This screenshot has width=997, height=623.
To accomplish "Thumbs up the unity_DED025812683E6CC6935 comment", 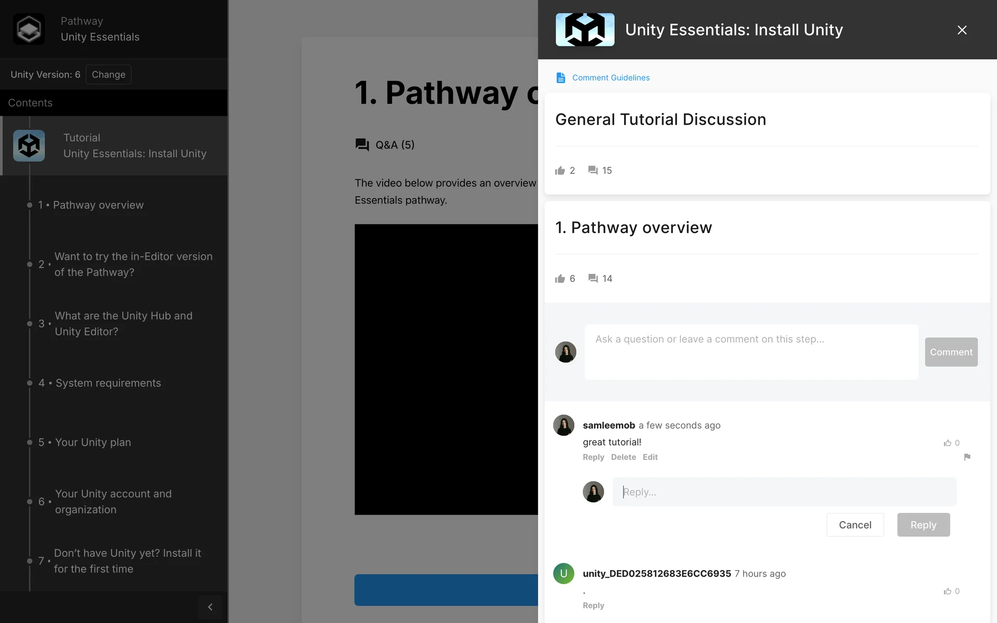I will coord(948,591).
